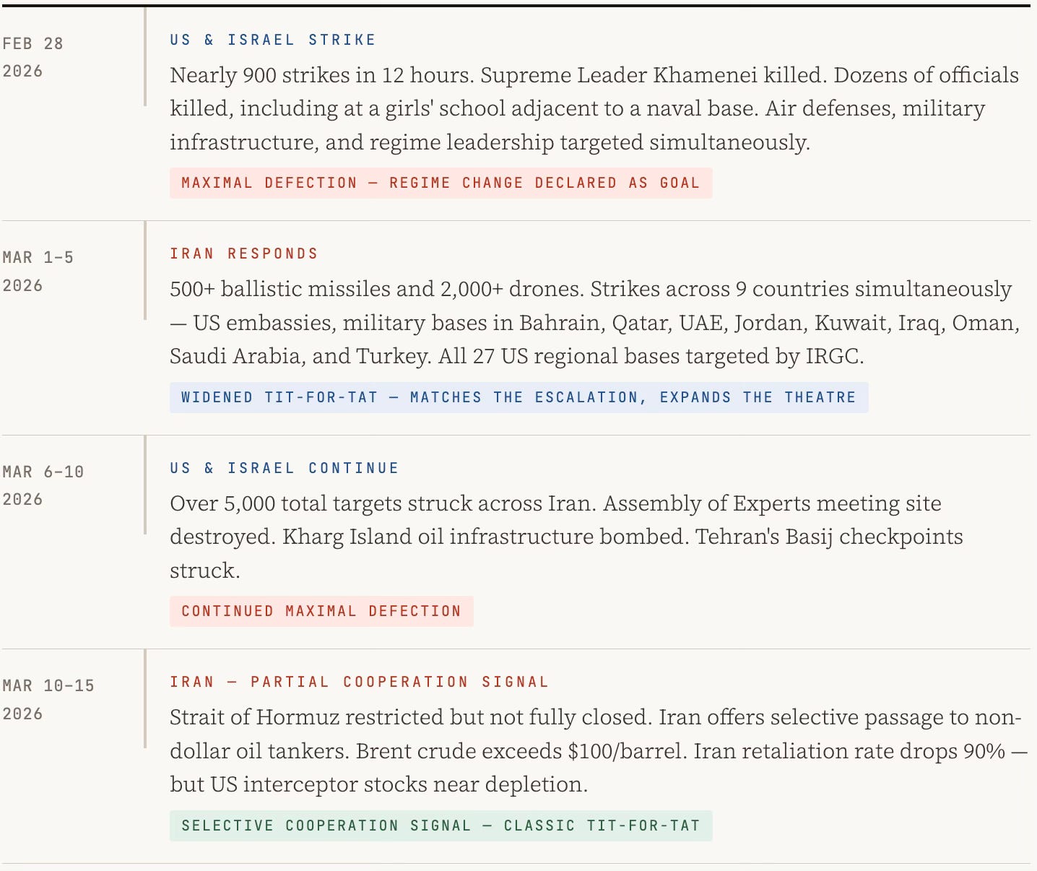Click paragraph starting 'Strait of Hormuz restricted'
Screen dimensions: 1037x871
click(x=599, y=750)
